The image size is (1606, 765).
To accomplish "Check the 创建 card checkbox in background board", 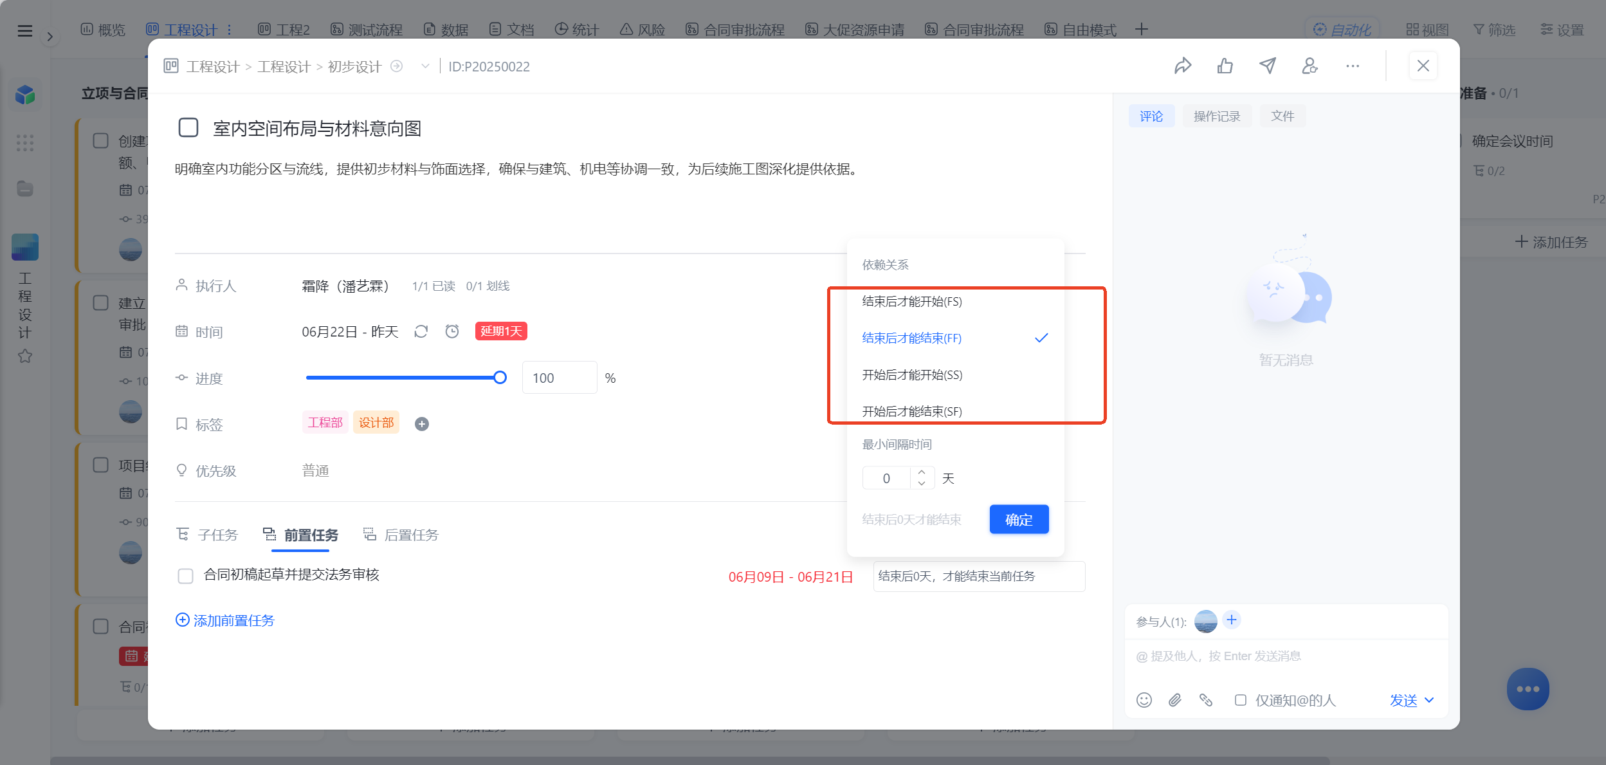I will [101, 140].
